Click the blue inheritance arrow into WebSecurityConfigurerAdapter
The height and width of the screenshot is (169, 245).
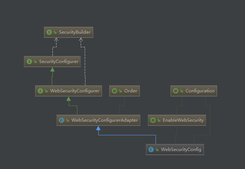point(98,128)
